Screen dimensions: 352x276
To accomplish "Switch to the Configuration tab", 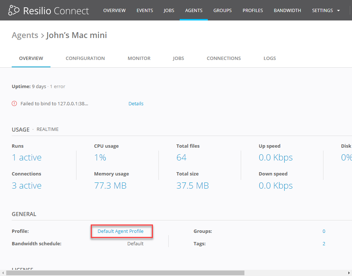I will [x=85, y=58].
